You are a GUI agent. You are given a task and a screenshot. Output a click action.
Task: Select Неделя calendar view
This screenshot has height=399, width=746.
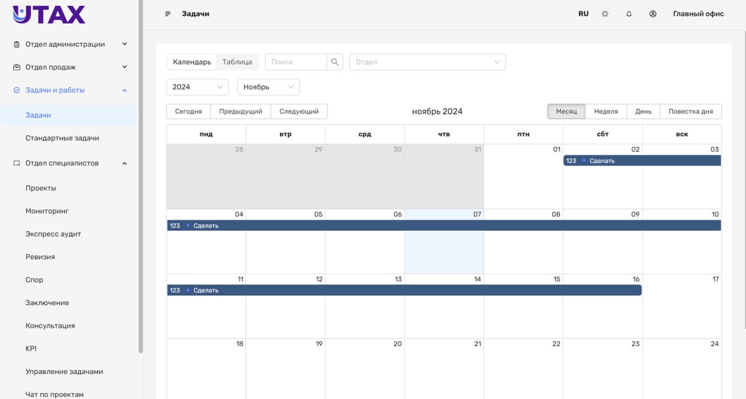606,111
